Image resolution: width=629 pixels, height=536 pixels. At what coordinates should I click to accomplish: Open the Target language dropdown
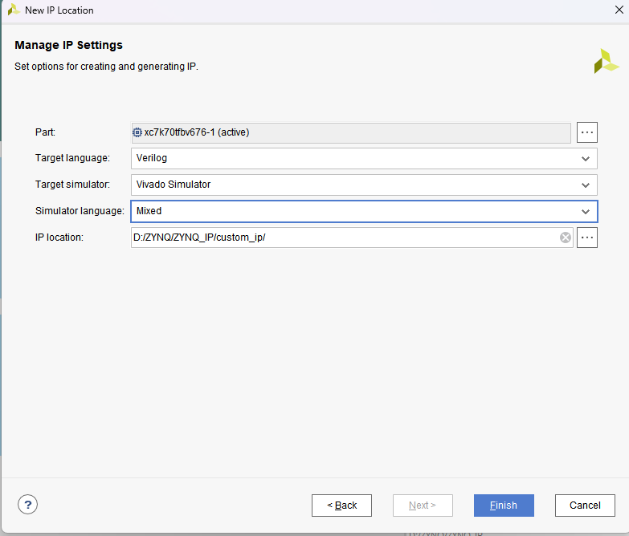click(364, 159)
